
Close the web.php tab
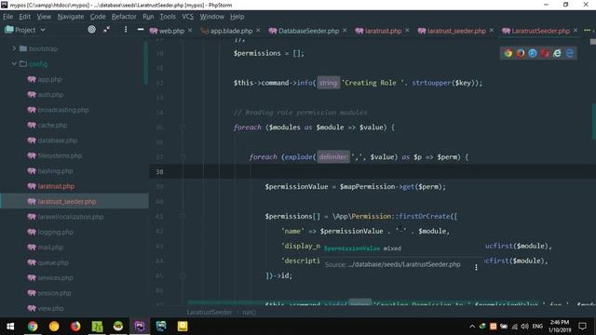pos(190,31)
